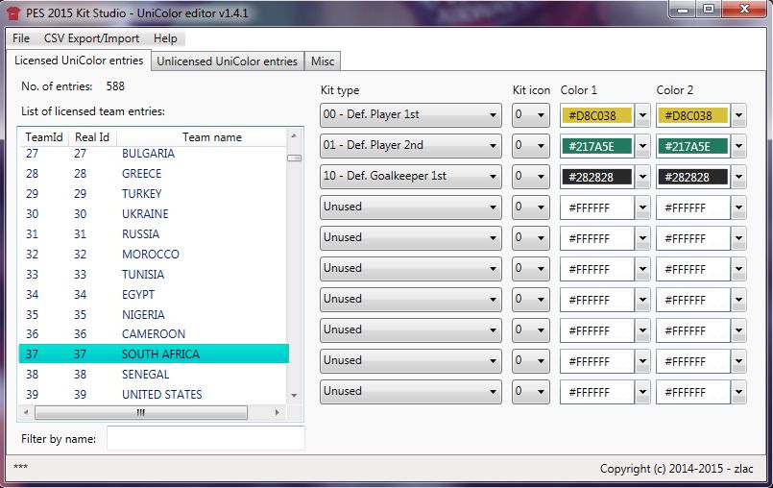Open the Help menu
The width and height of the screenshot is (773, 488).
click(x=165, y=38)
